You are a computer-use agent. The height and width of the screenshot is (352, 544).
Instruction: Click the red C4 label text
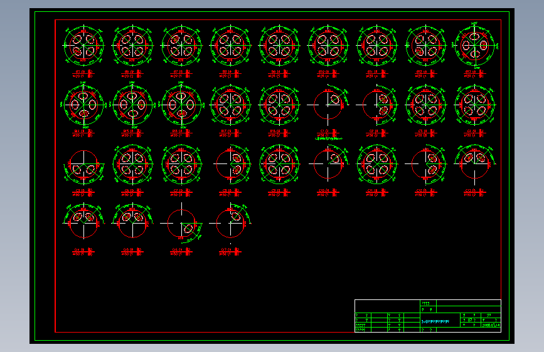[x=475, y=133]
